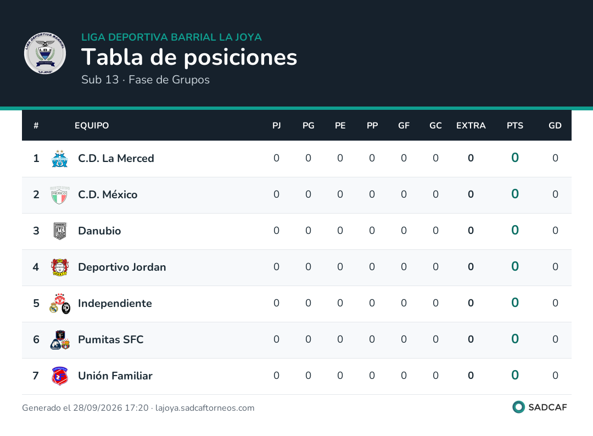The height and width of the screenshot is (436, 593).
Task: Click the SADCAF brand logo
Action: (540, 407)
